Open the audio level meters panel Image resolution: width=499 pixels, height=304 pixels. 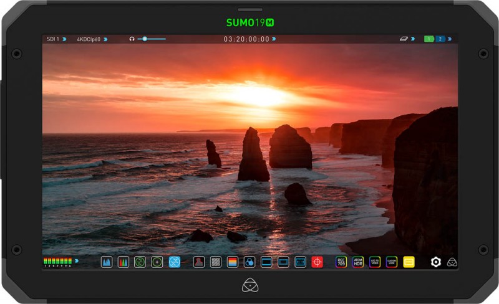point(58,262)
